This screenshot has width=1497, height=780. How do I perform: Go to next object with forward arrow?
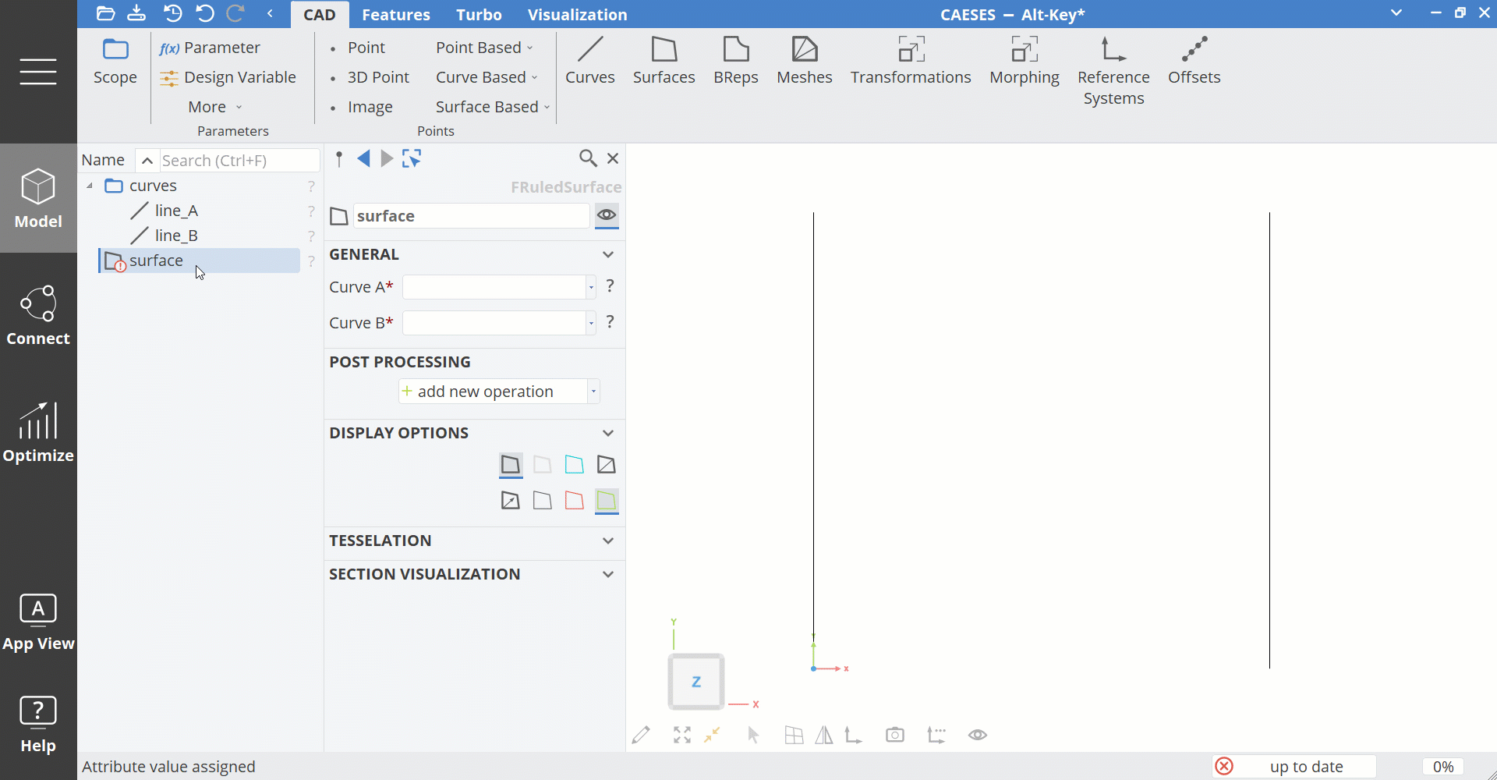[387, 159]
